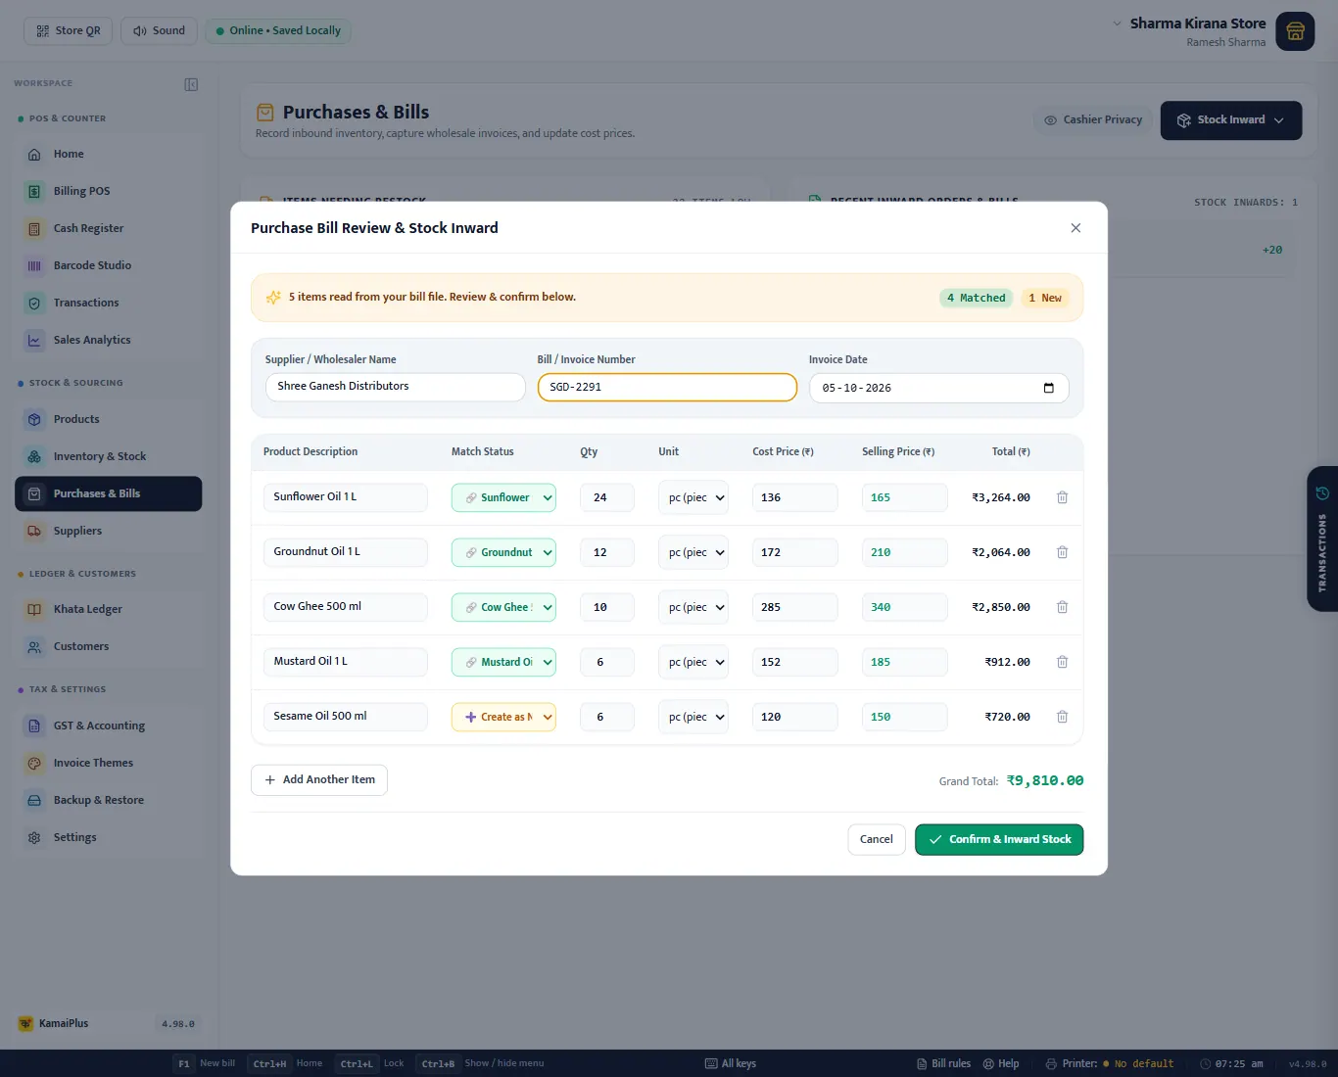Cancel the purchase bill review
1338x1077 pixels.
pyautogui.click(x=877, y=839)
